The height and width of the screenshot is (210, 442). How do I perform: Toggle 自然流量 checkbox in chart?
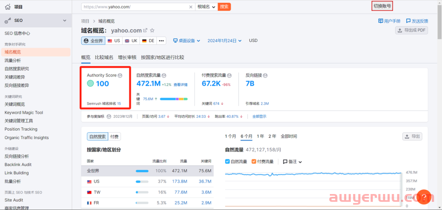(x=228, y=162)
